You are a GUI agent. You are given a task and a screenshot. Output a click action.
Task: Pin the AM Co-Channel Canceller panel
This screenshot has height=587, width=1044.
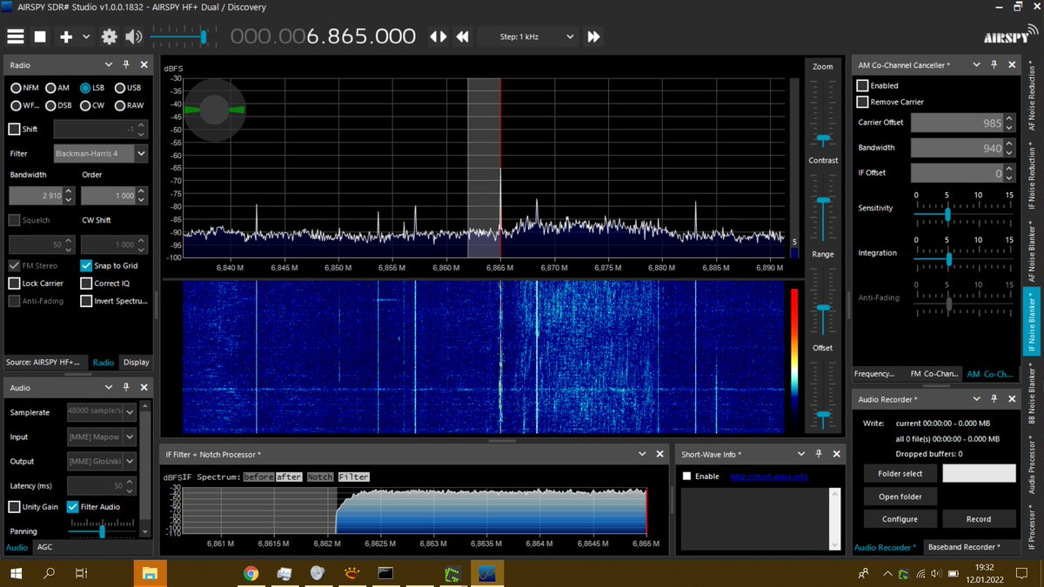[994, 64]
